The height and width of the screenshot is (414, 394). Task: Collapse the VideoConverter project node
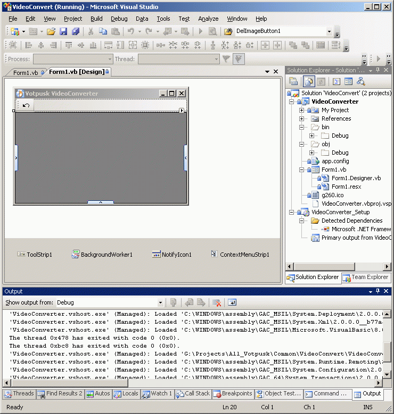point(291,102)
